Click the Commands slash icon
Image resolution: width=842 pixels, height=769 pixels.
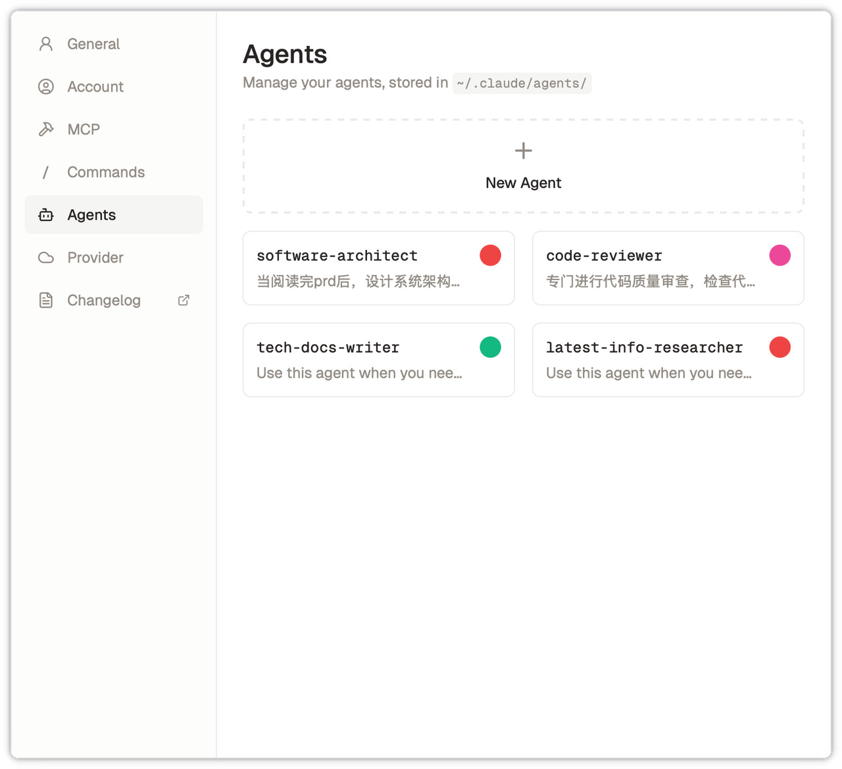45,172
